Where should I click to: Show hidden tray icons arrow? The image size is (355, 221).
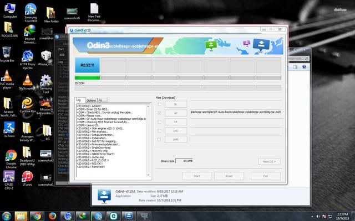pos(312,217)
